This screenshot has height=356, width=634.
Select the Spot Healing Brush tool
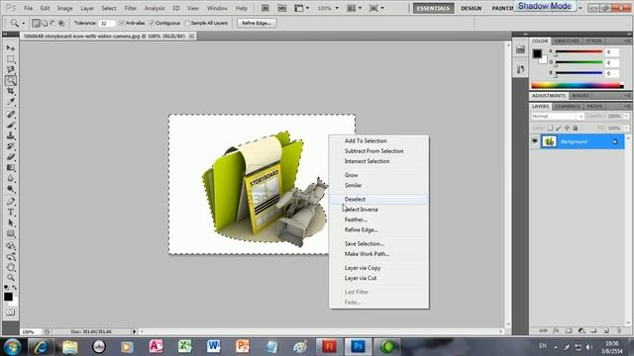(11, 115)
